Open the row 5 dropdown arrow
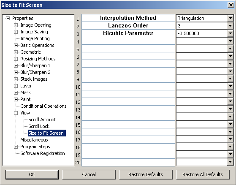The height and width of the screenshot is (185, 236). 230,49
